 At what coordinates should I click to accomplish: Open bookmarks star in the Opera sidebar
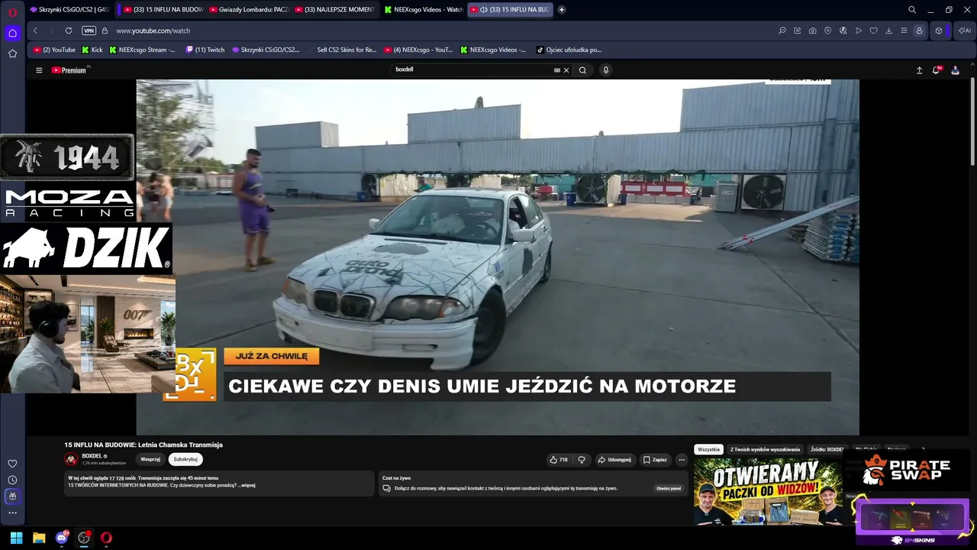(x=12, y=53)
